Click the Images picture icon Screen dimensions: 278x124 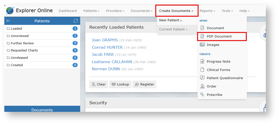click(202, 45)
